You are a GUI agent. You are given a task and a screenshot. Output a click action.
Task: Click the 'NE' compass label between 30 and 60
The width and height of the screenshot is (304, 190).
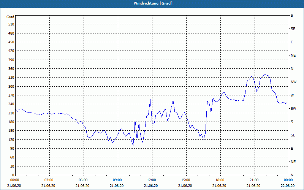click(x=293, y=162)
